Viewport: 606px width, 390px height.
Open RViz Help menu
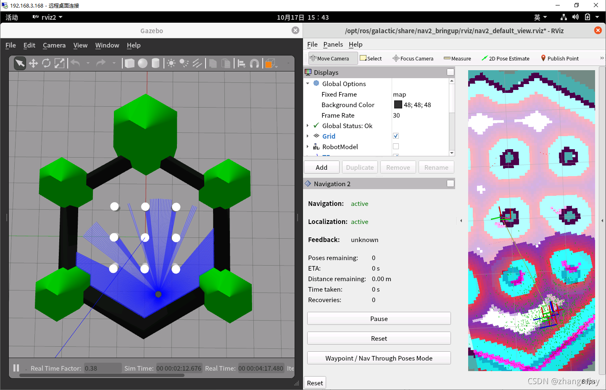pos(356,45)
